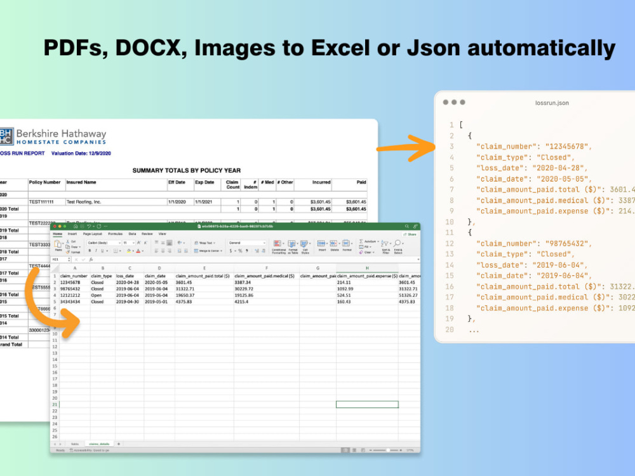Click the H21 name box
635x476 pixels.
coord(60,260)
